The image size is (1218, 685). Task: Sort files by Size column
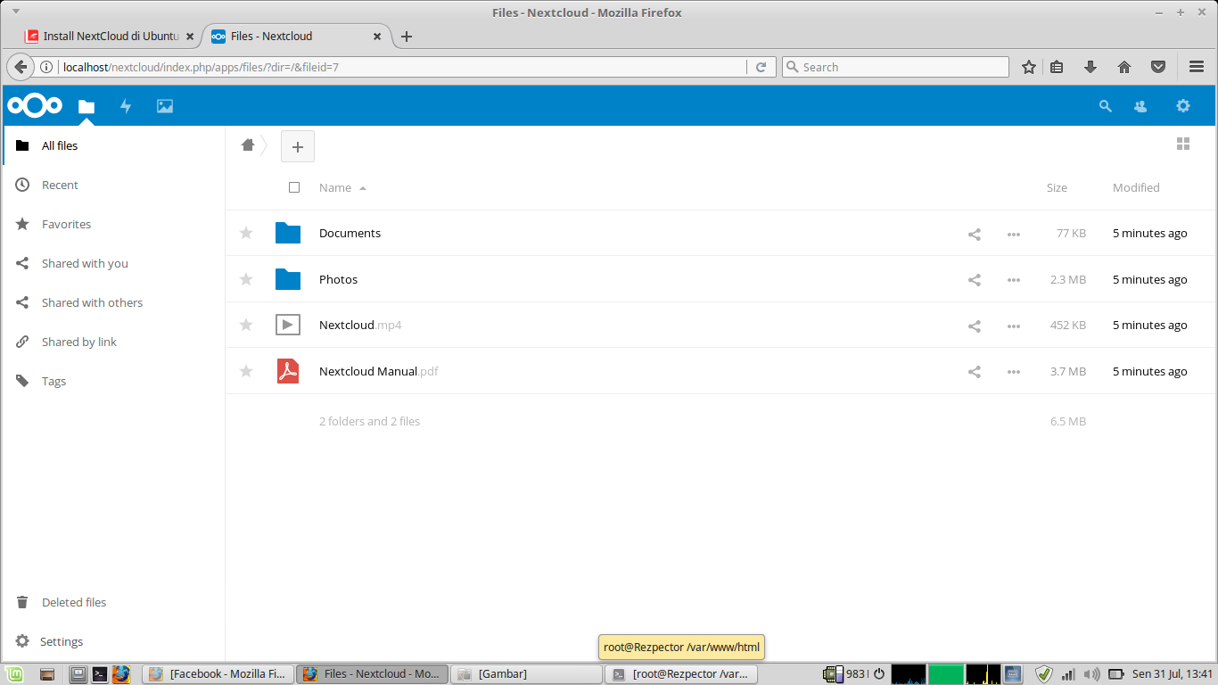[1057, 187]
